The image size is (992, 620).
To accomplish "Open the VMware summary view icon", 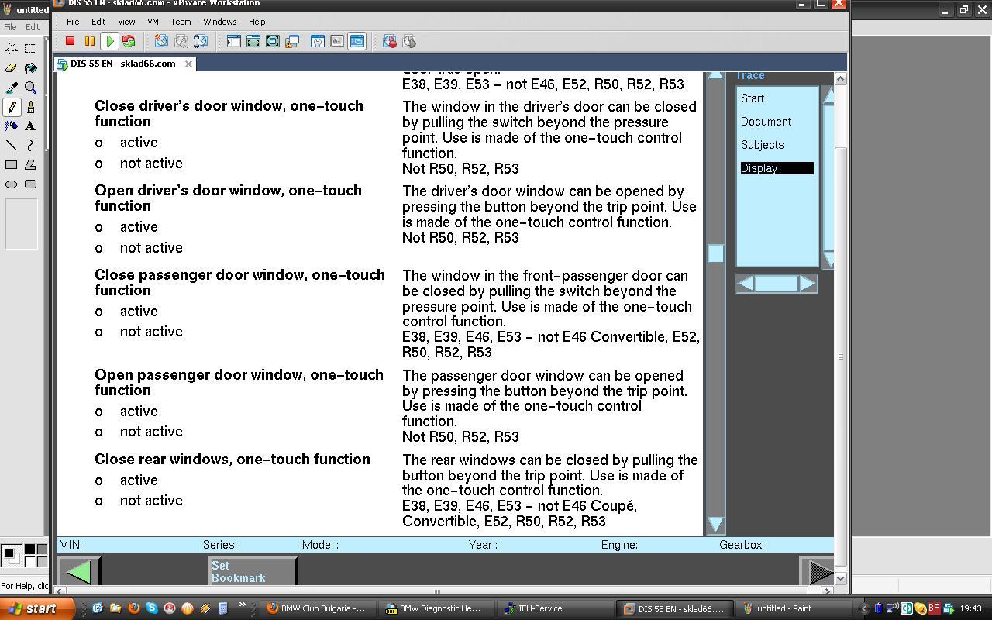I will pos(317,41).
